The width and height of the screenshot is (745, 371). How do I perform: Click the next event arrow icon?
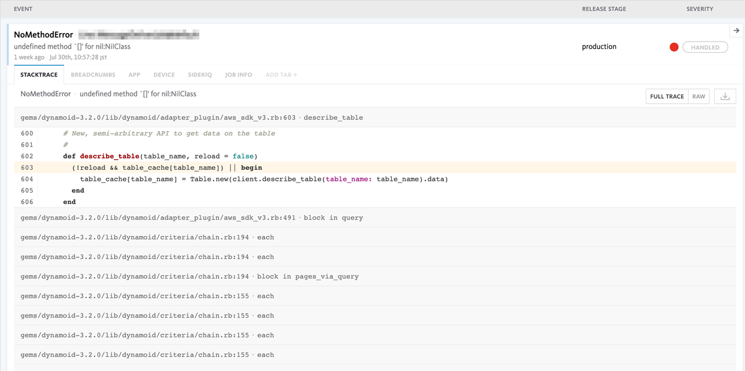click(736, 30)
